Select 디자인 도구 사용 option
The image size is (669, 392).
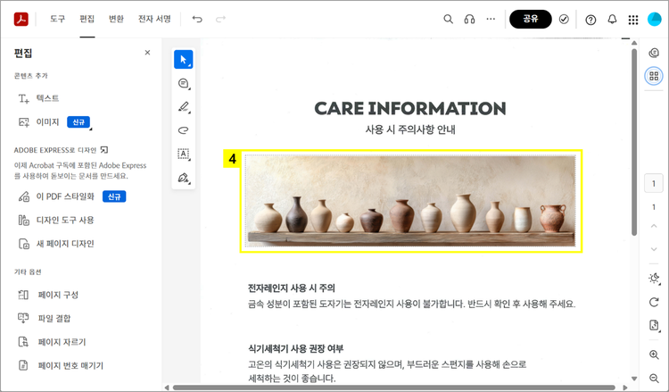coord(56,220)
